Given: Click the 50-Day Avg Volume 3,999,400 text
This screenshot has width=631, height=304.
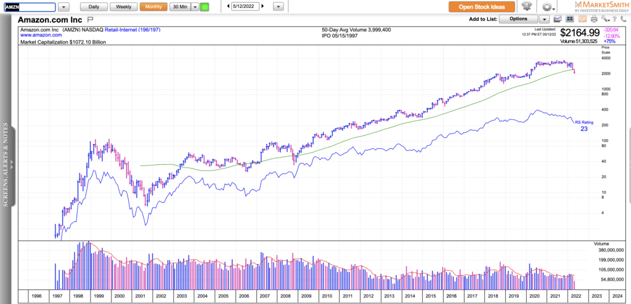Looking at the screenshot, I should [x=356, y=30].
